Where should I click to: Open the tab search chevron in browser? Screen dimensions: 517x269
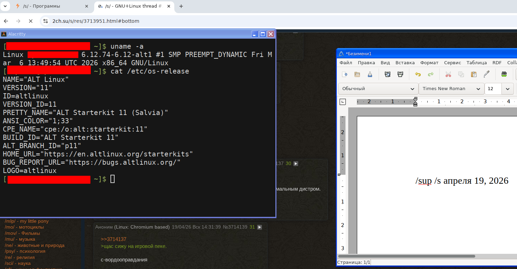(x=5, y=6)
